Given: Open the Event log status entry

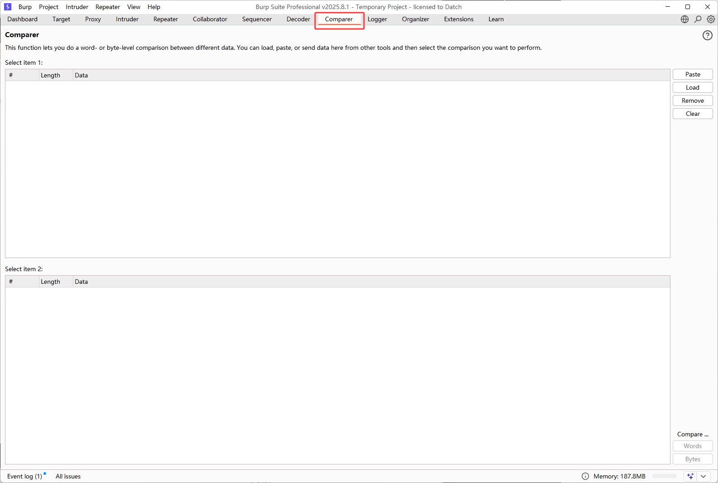Looking at the screenshot, I should click(25, 476).
